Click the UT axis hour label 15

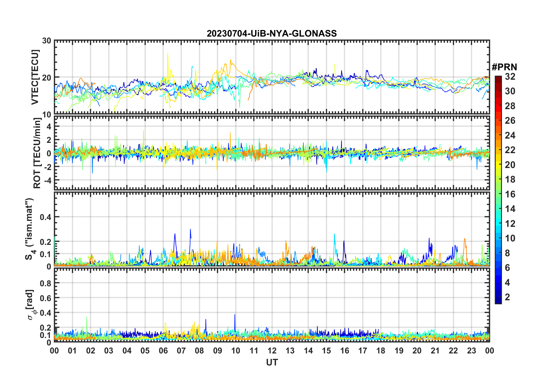click(x=326, y=351)
